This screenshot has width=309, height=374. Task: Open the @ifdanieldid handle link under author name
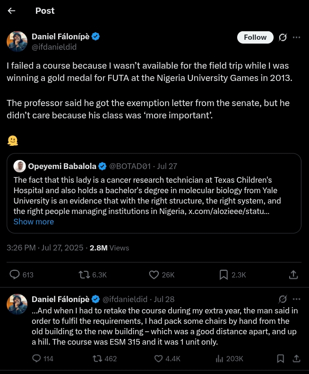click(x=54, y=47)
